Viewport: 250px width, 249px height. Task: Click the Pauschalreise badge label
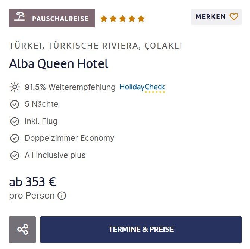pyautogui.click(x=60, y=18)
